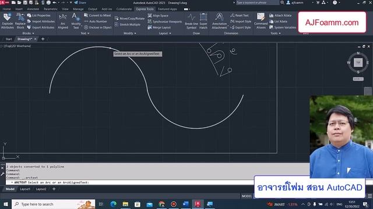373x209 pixels.
Task: Open the Autodesk App Store cart icon
Action: (318, 2)
